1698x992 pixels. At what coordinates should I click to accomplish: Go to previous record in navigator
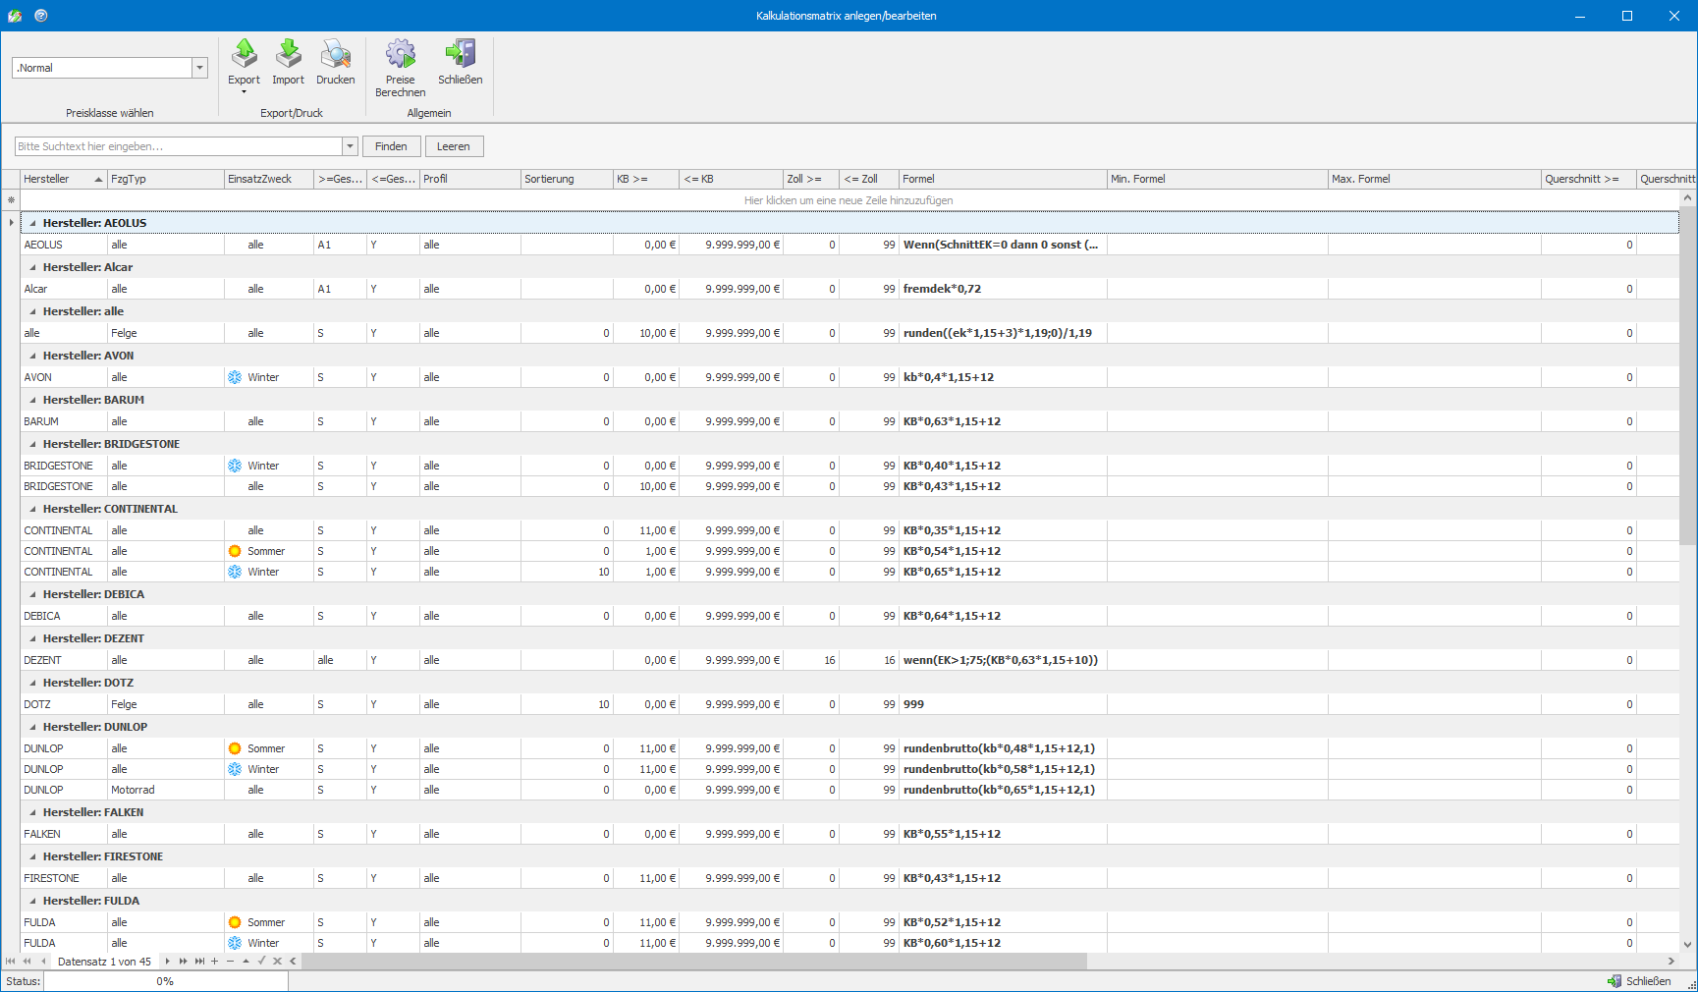click(43, 962)
